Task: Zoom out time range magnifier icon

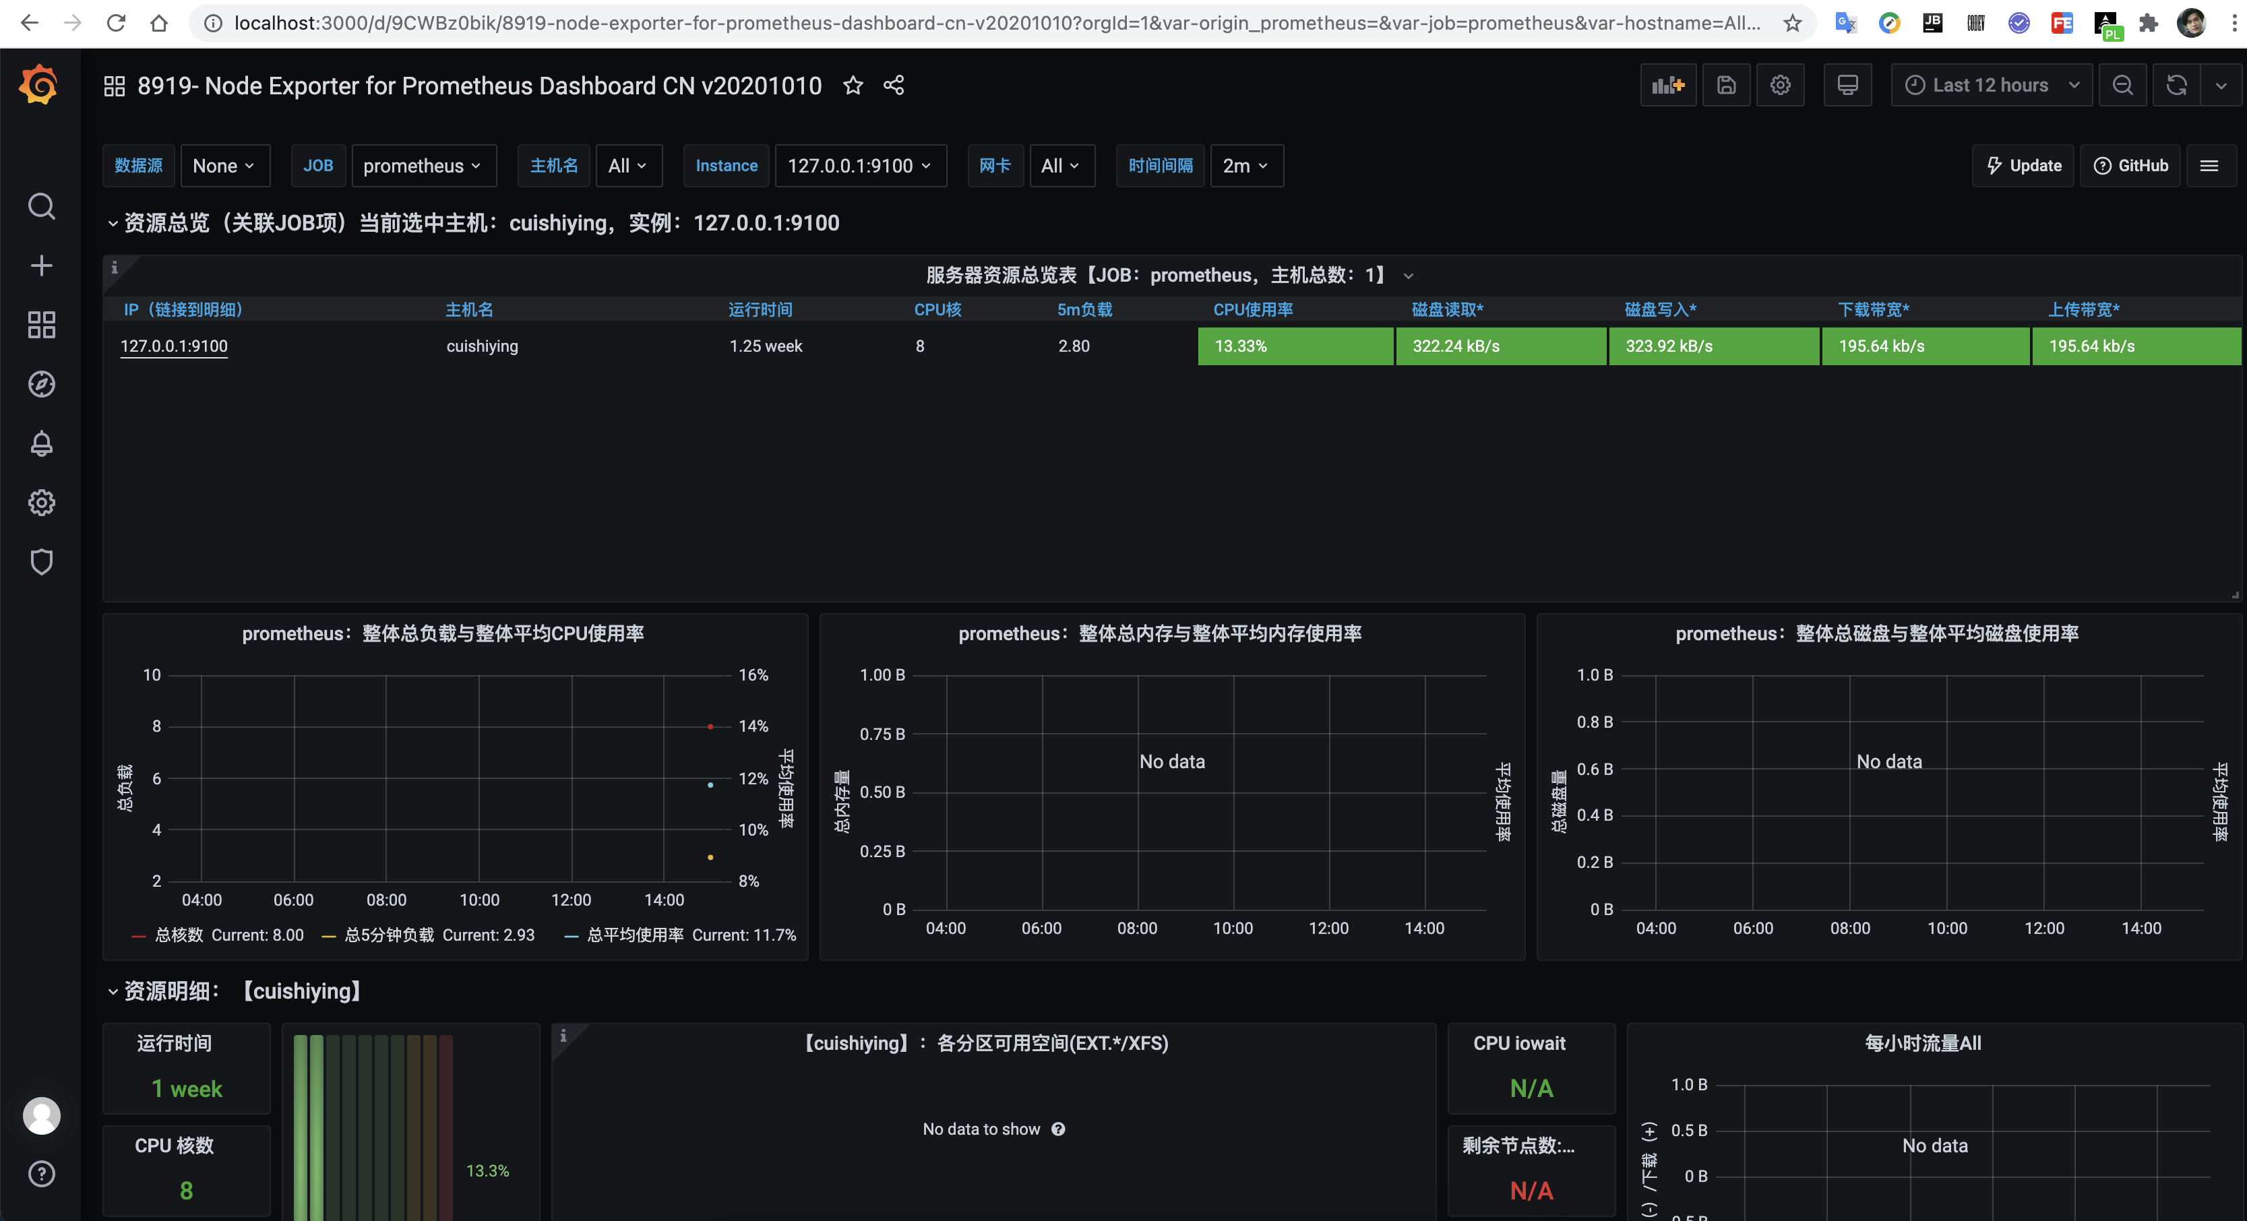Action: point(2122,86)
